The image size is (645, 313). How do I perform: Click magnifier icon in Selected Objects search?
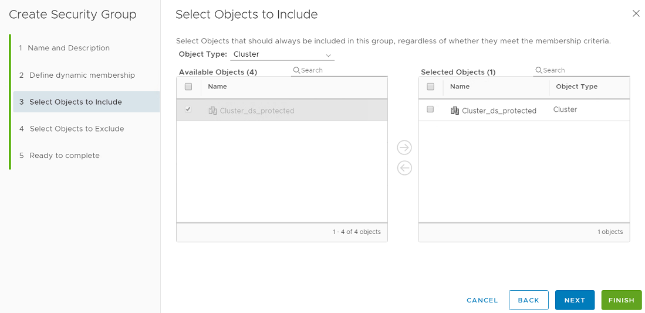[x=539, y=70]
